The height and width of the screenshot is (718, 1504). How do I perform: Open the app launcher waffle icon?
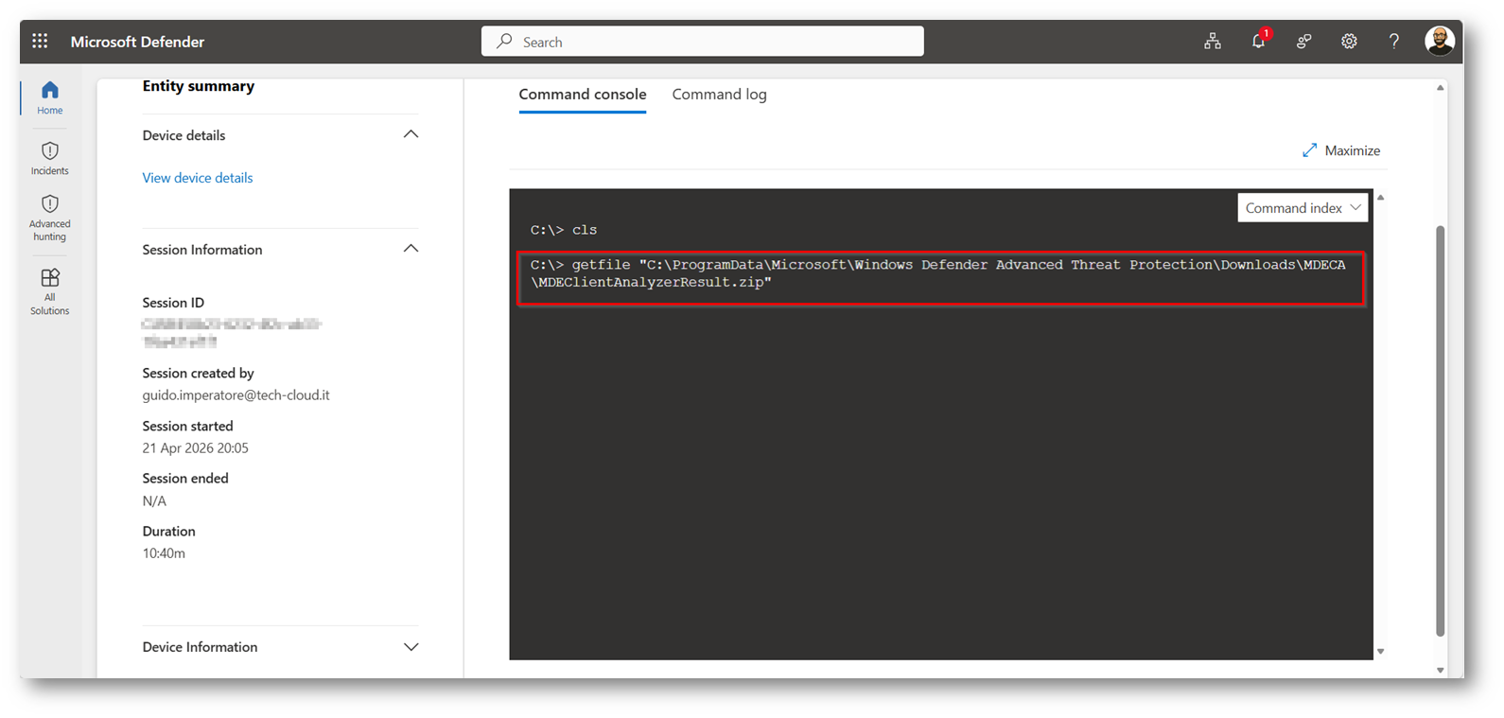40,41
